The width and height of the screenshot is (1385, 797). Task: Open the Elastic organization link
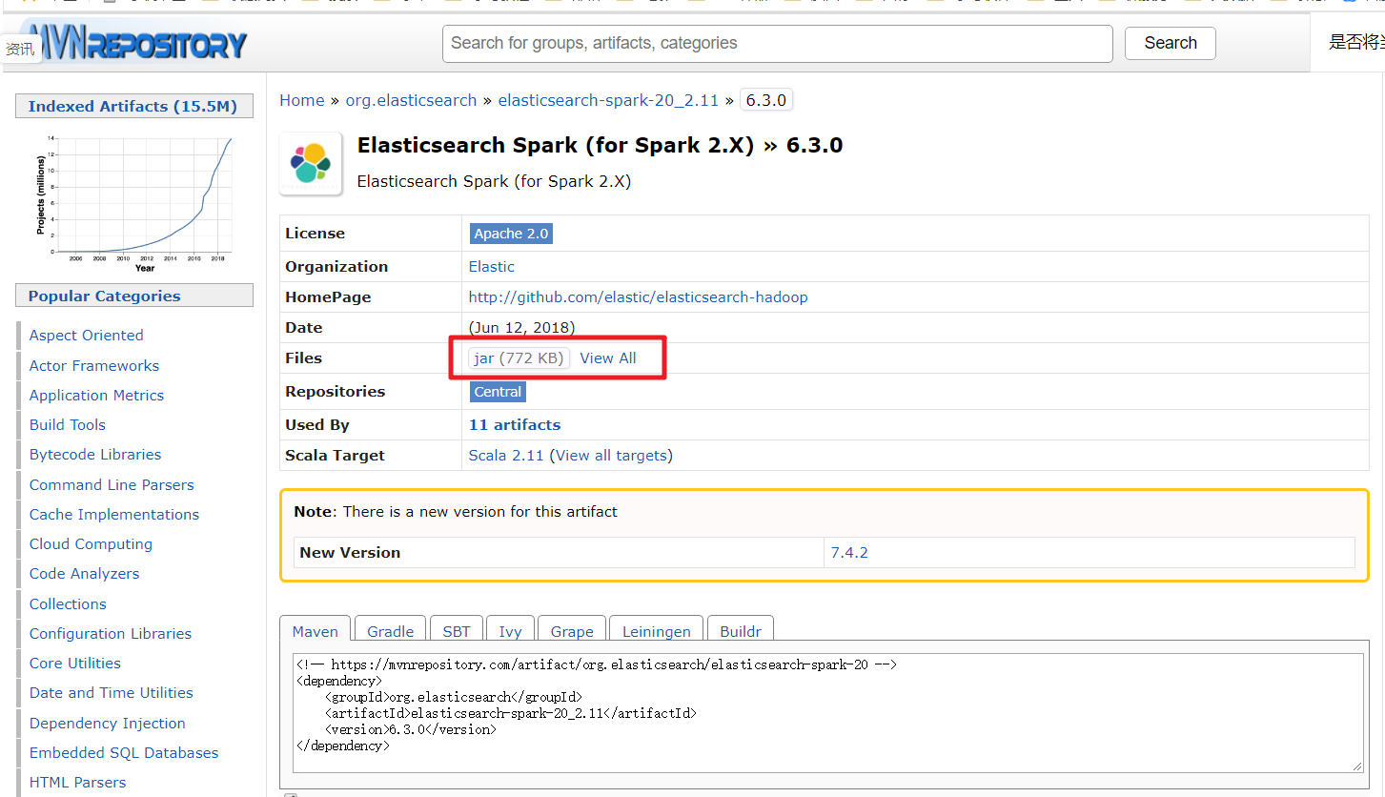pos(492,267)
